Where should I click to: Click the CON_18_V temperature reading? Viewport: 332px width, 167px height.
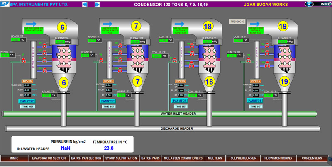tap(166, 40)
